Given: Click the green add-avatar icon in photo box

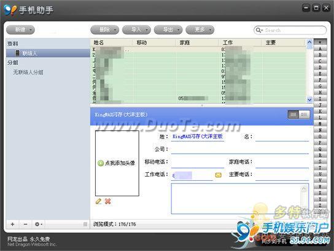Looking at the screenshot, I should point(101,163).
